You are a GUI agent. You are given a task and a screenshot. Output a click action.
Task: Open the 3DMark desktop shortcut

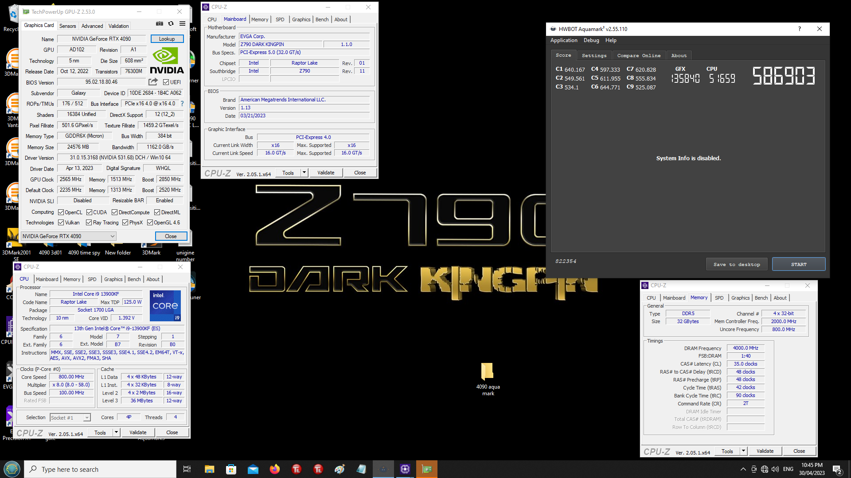point(151,249)
